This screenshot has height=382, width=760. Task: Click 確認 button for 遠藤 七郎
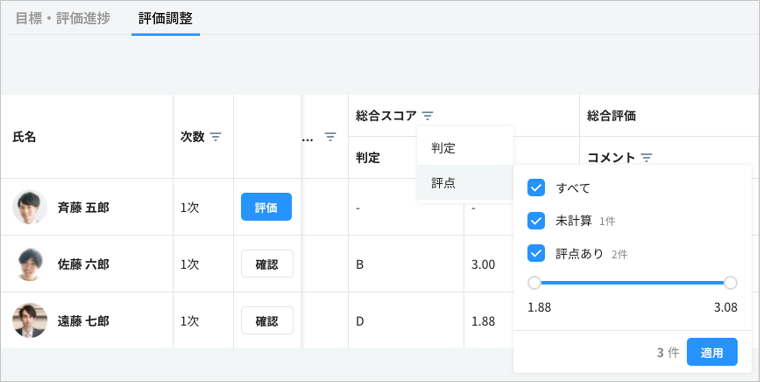coord(267,321)
